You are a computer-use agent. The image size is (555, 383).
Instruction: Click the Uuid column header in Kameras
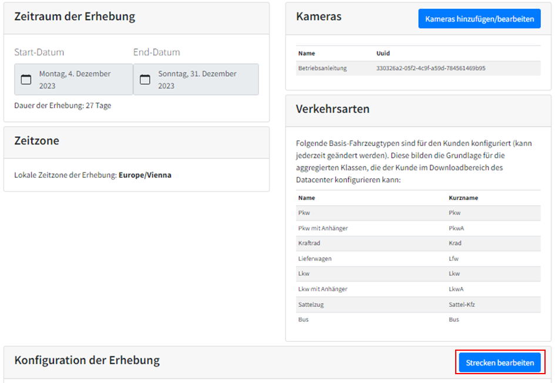[x=383, y=53]
